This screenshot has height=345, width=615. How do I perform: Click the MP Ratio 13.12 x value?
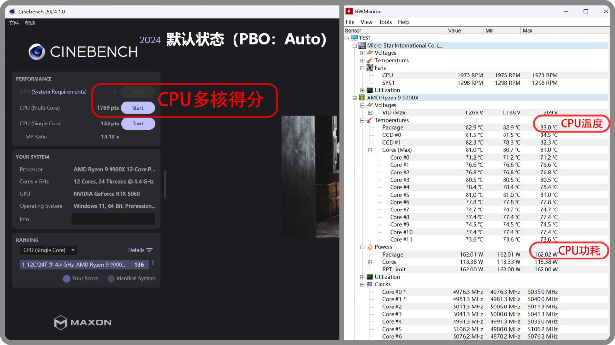tap(110, 137)
